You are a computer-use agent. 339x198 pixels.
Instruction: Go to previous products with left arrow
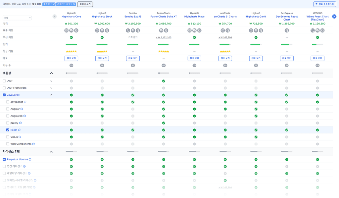[x=55, y=17]
